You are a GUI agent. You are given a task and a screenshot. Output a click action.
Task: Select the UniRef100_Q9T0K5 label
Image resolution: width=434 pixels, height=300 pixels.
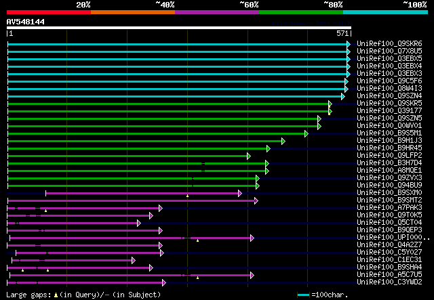389,215
